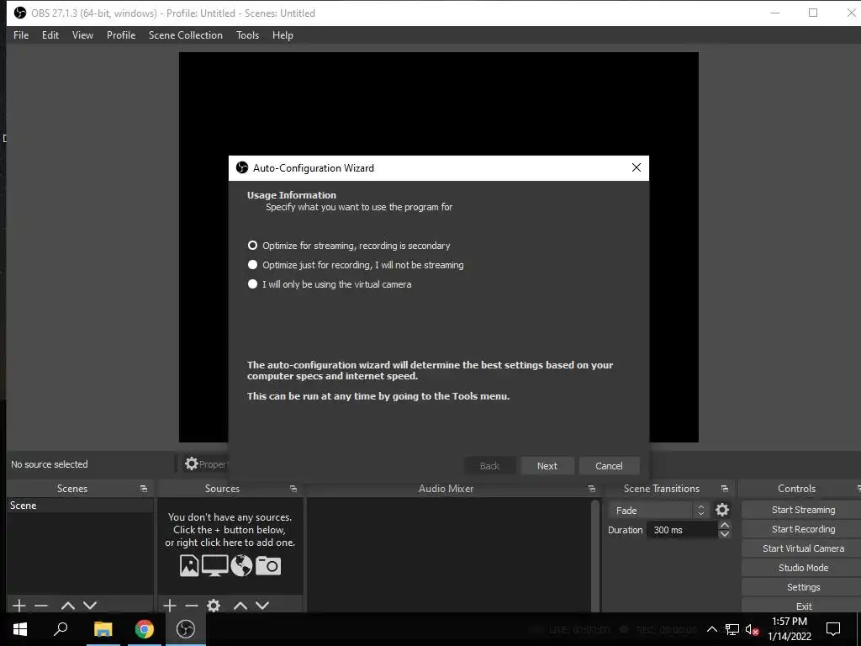Enable Studio Mode
Screen dimensions: 861x646
(803, 568)
